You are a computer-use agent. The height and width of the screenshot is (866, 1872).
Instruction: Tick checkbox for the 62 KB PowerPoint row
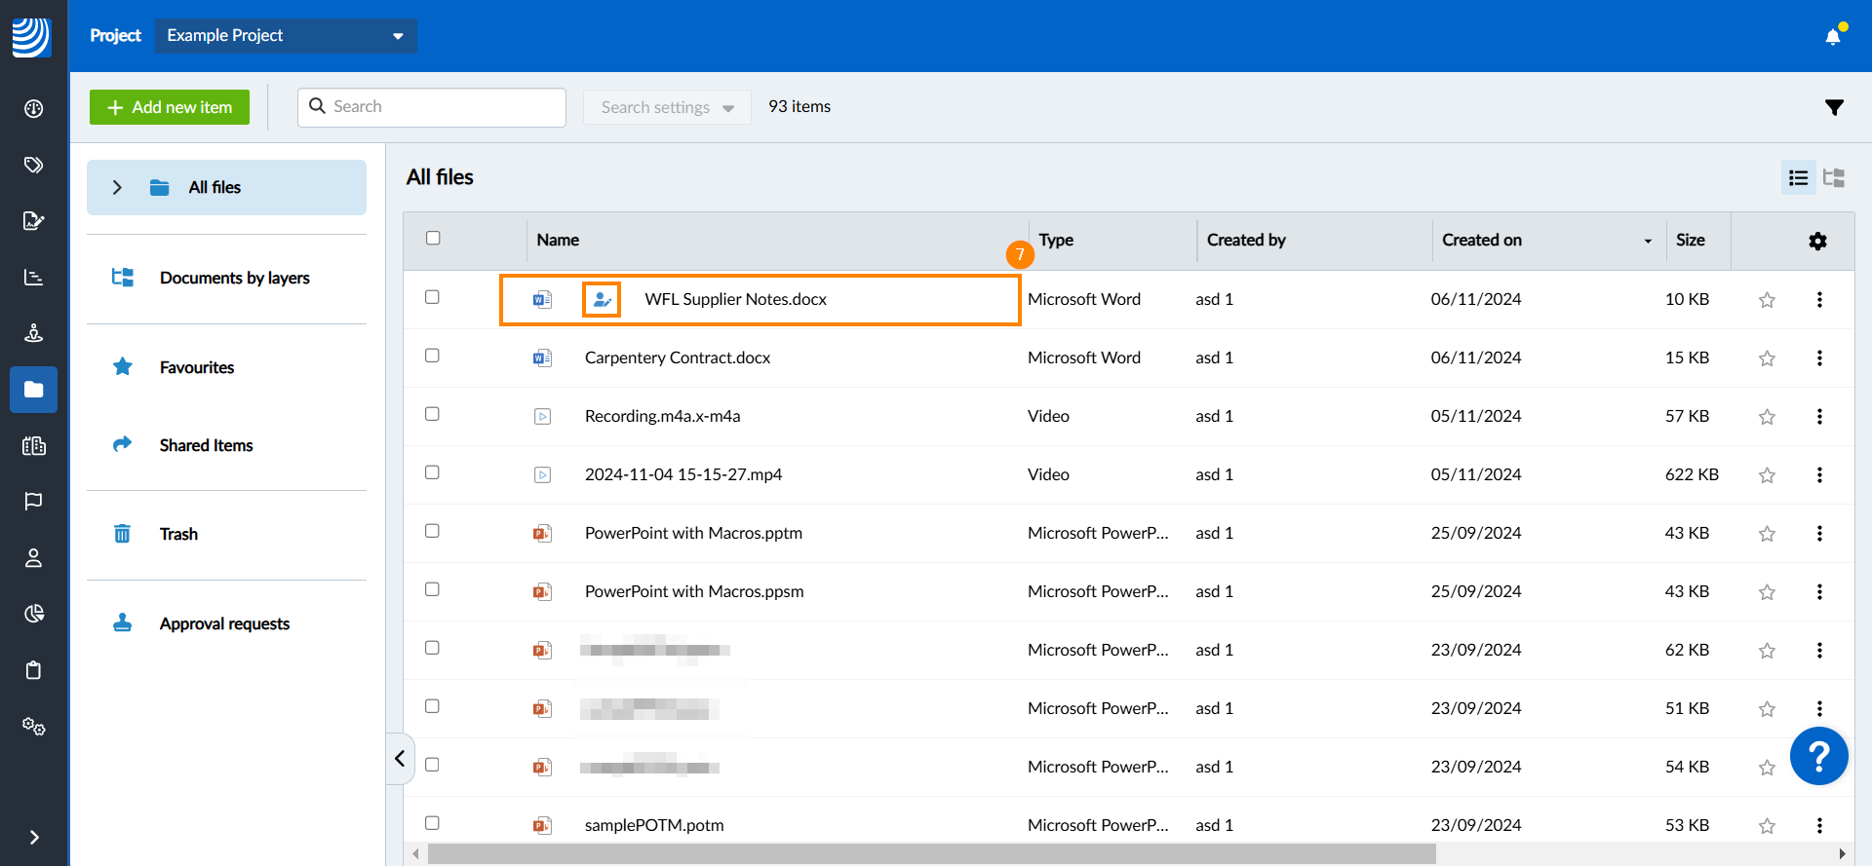[x=432, y=648]
